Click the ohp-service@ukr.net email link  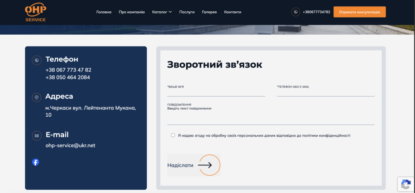tap(71, 145)
